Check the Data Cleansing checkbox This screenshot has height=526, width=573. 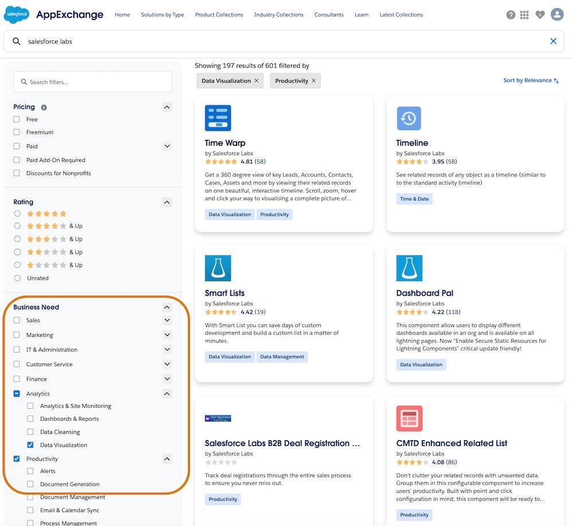(x=30, y=431)
